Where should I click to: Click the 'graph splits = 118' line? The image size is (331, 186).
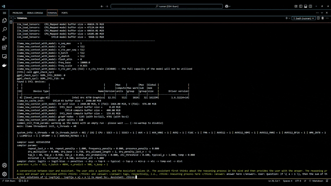[50, 120]
